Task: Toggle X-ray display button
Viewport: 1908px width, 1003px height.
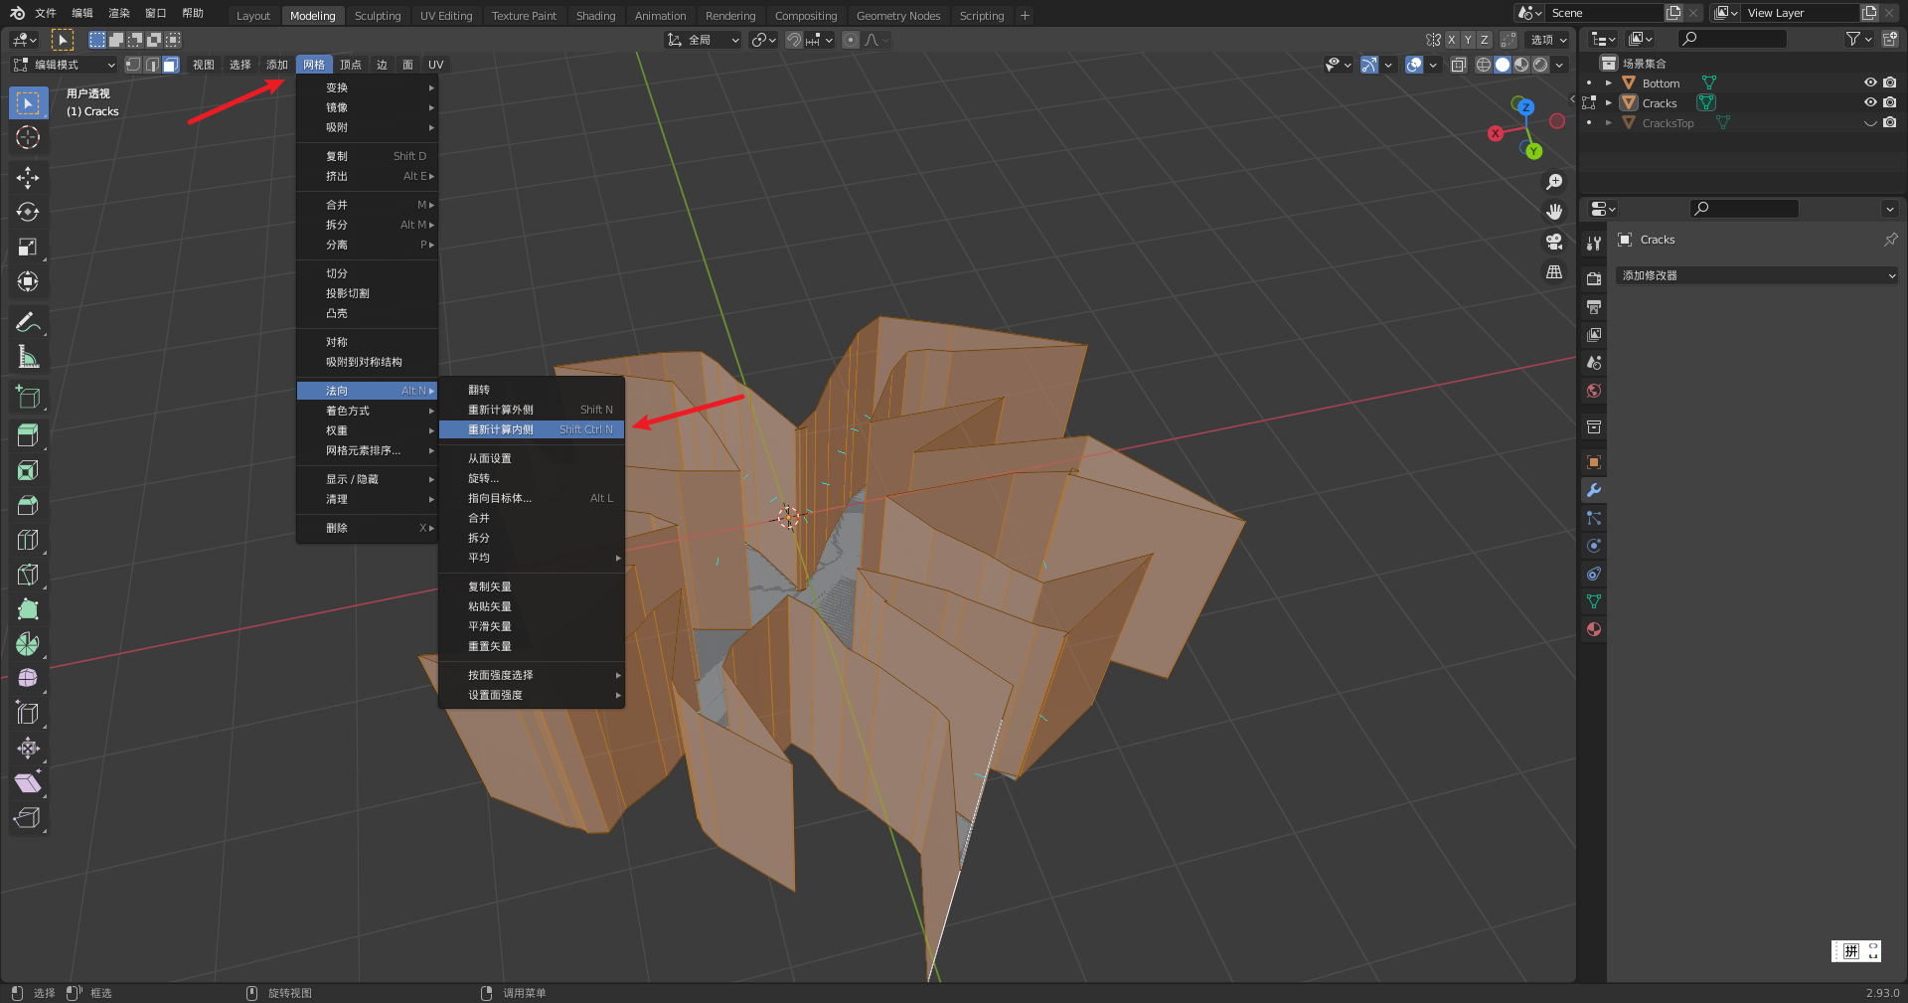Action: [1458, 65]
